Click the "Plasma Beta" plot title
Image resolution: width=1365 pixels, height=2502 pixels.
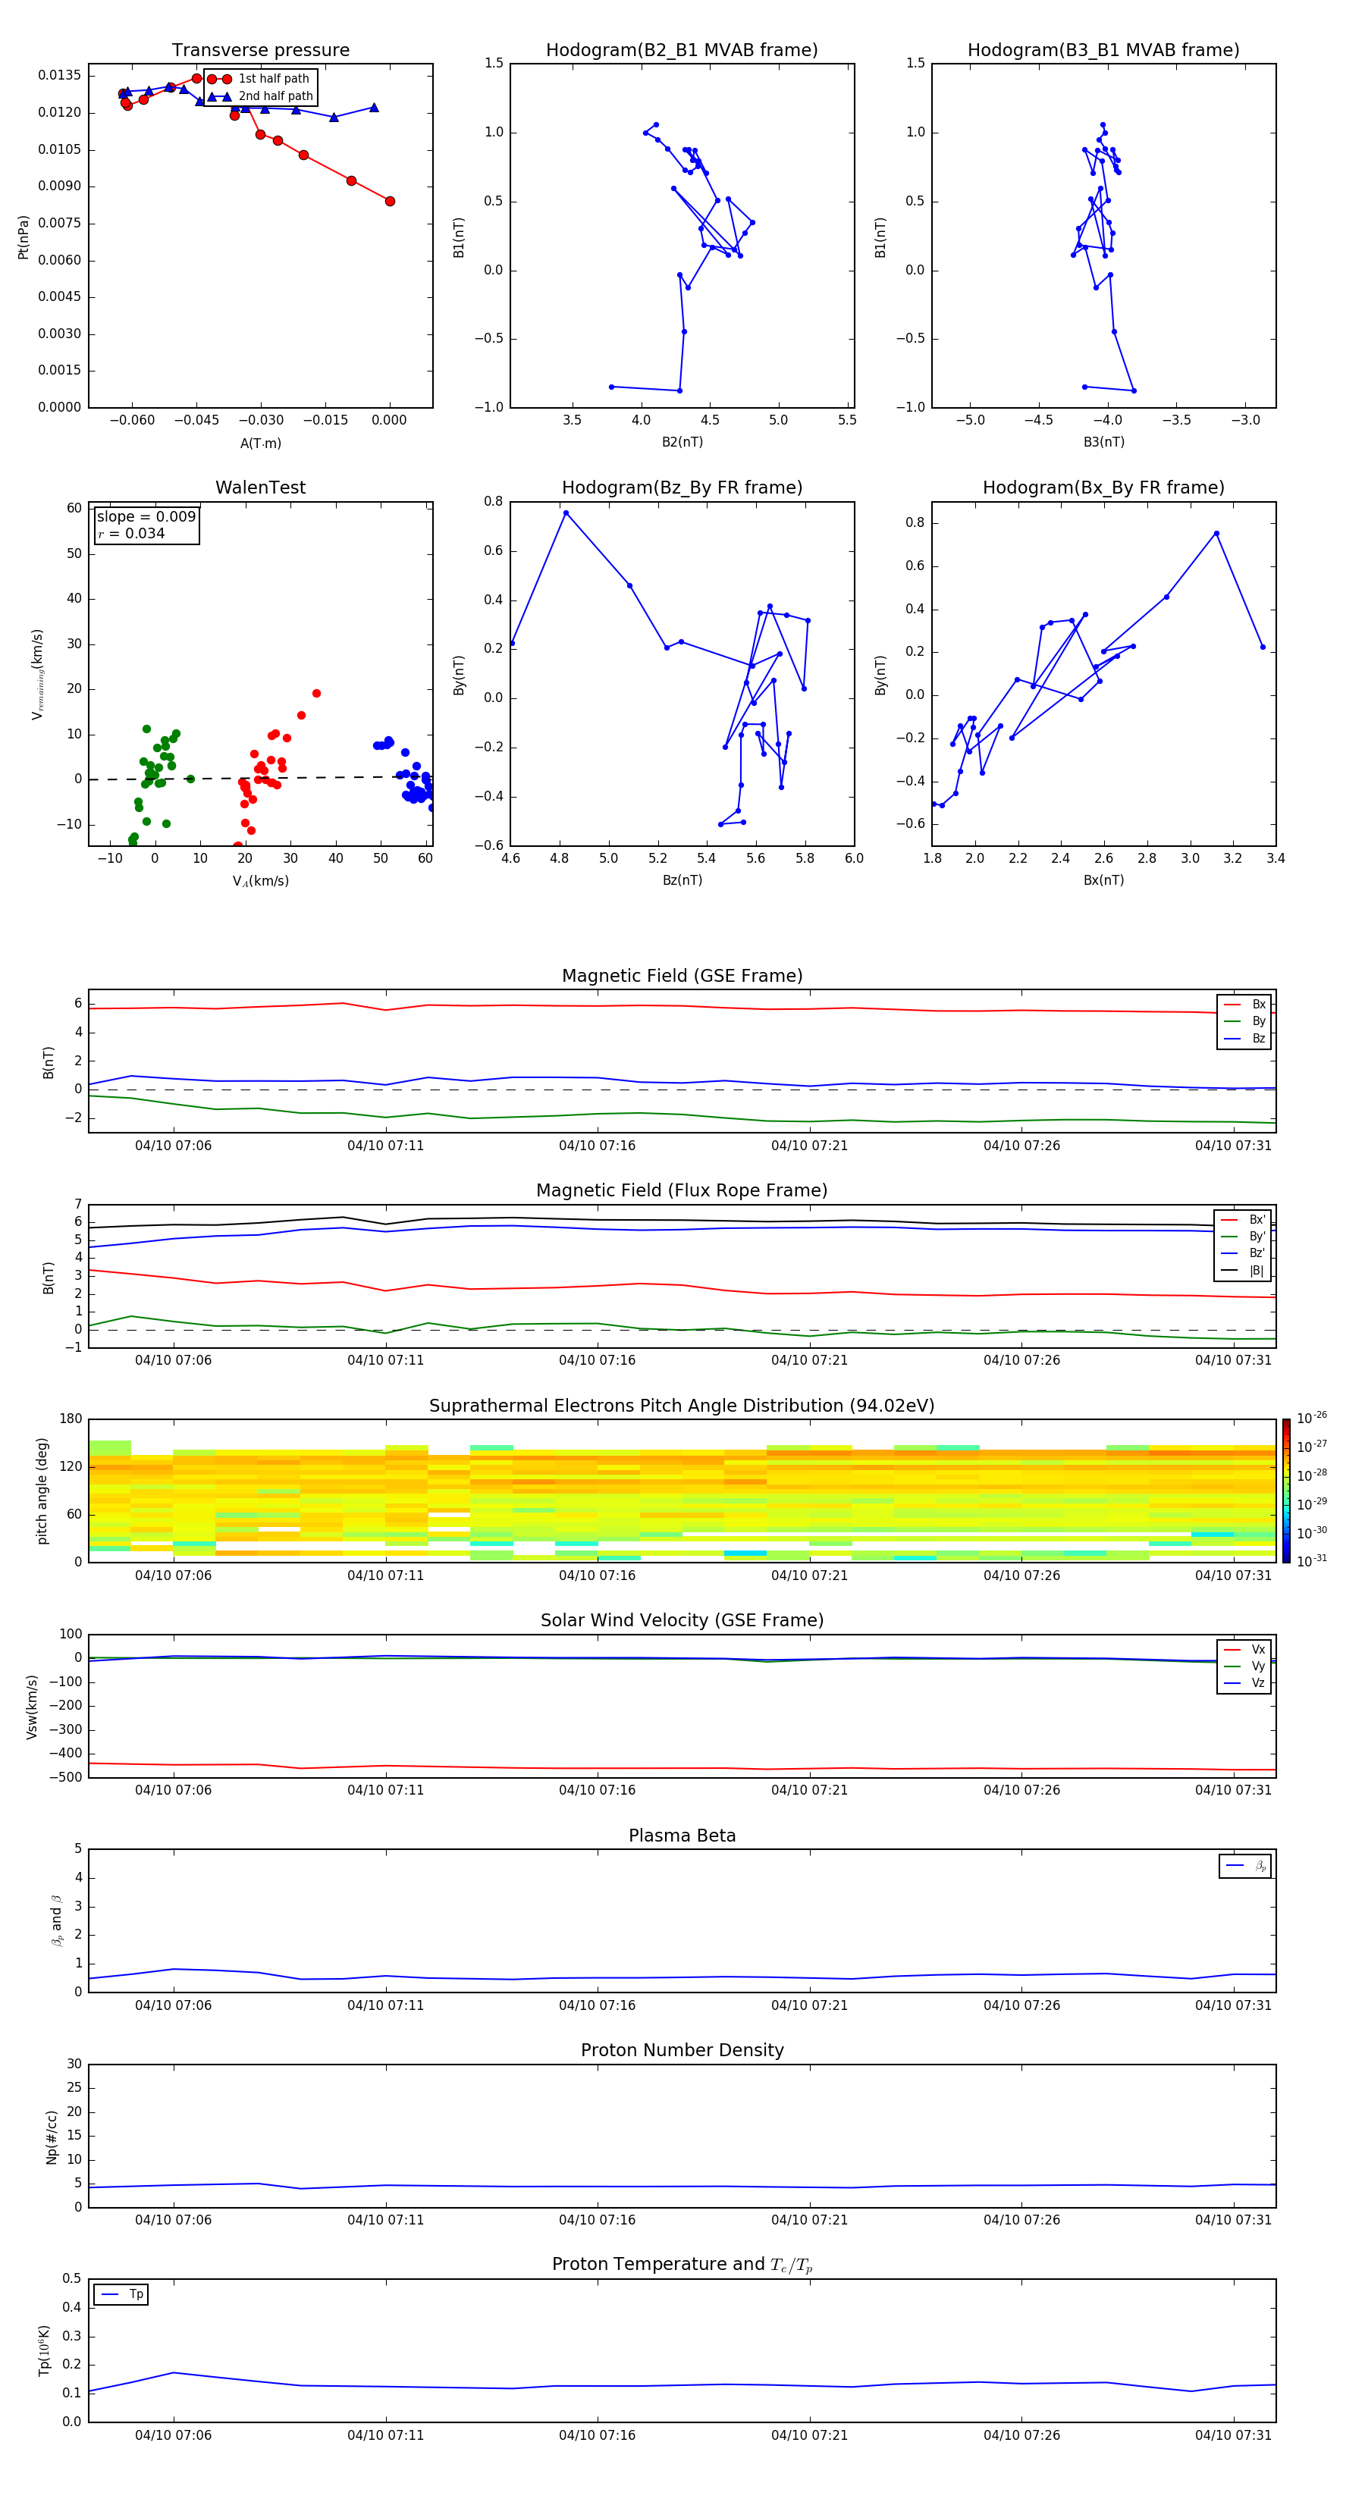pyautogui.click(x=682, y=1836)
